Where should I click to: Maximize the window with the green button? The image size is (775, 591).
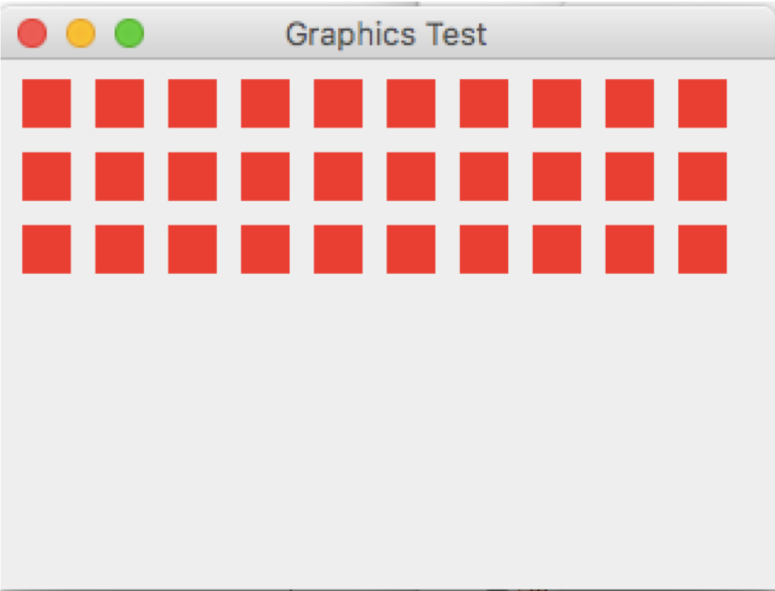click(130, 33)
